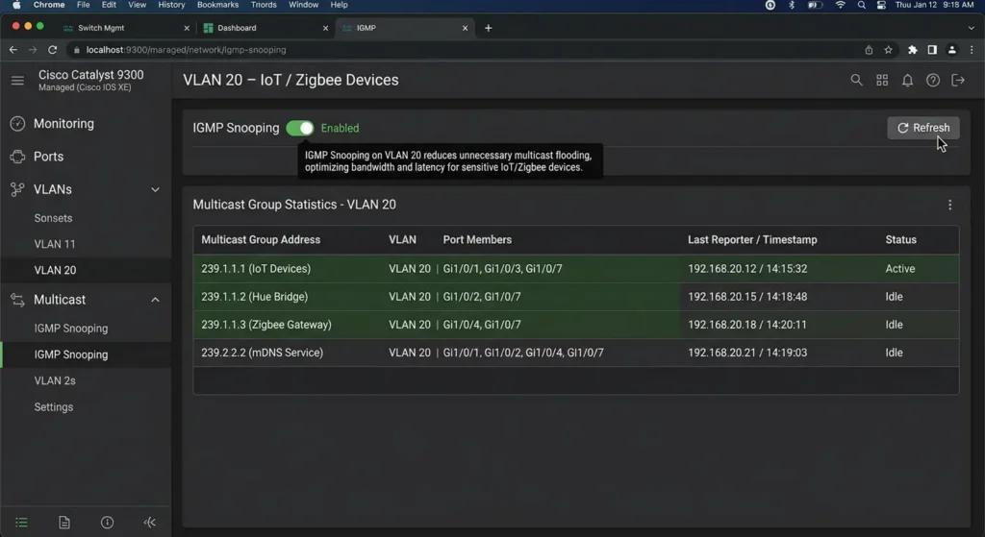This screenshot has width=985, height=537.
Task: Click the Refresh button
Action: (923, 128)
